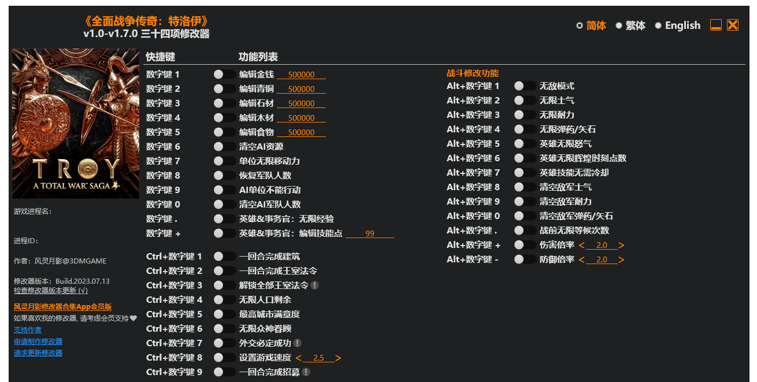Enable 英雄技能无需冷却 toggle
This screenshot has width=757, height=382.
coord(525,173)
